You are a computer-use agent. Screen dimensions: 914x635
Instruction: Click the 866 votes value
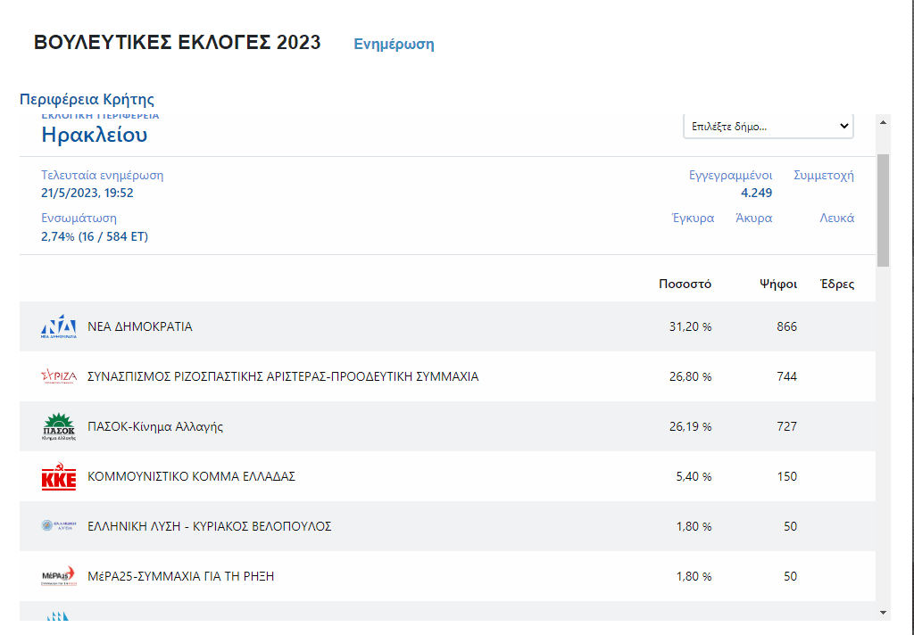(787, 326)
